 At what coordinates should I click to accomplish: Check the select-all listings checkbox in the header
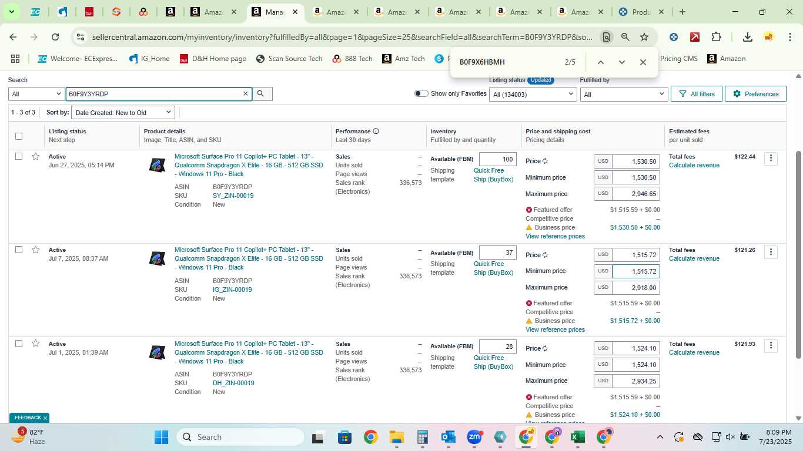[x=19, y=136]
